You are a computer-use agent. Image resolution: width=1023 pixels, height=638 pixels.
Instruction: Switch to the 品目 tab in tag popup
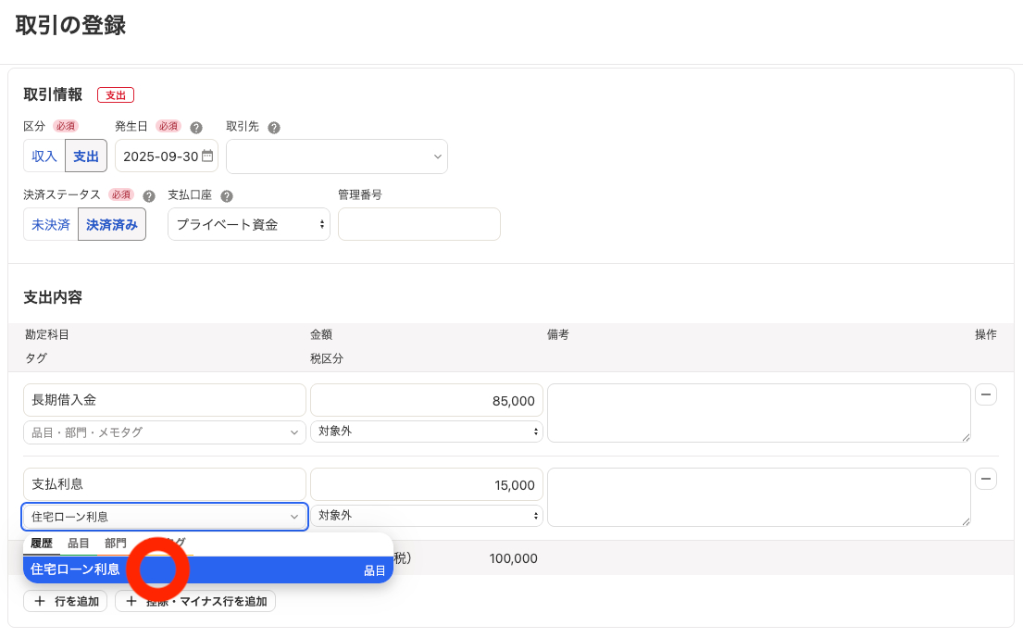coord(79,544)
